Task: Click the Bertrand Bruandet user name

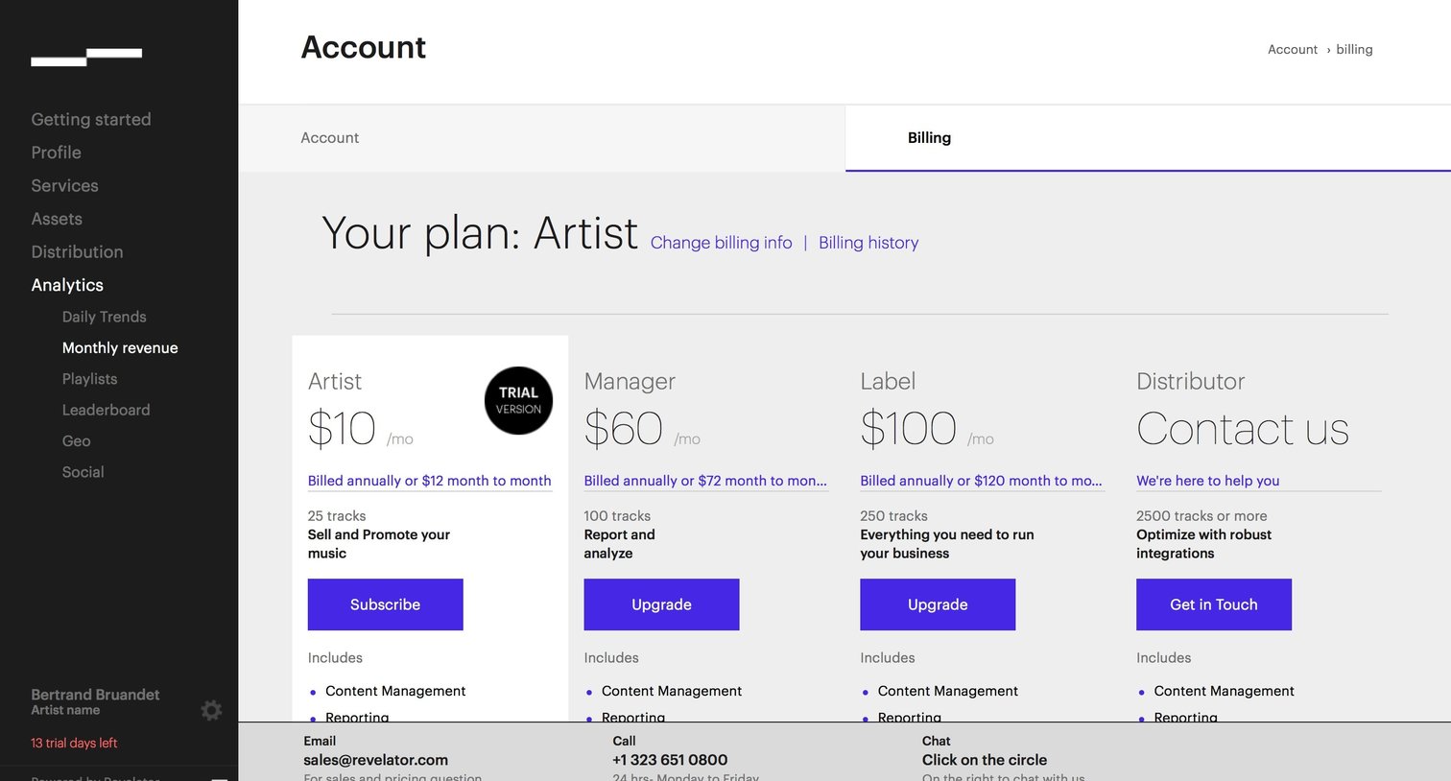Action: click(95, 695)
